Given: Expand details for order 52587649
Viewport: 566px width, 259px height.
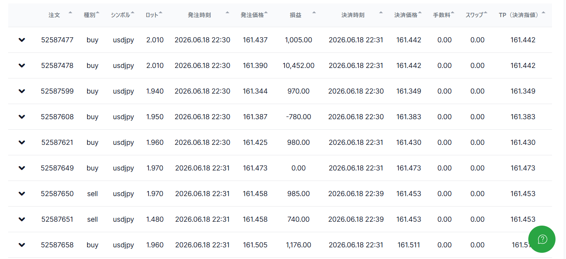Looking at the screenshot, I should coord(22,168).
